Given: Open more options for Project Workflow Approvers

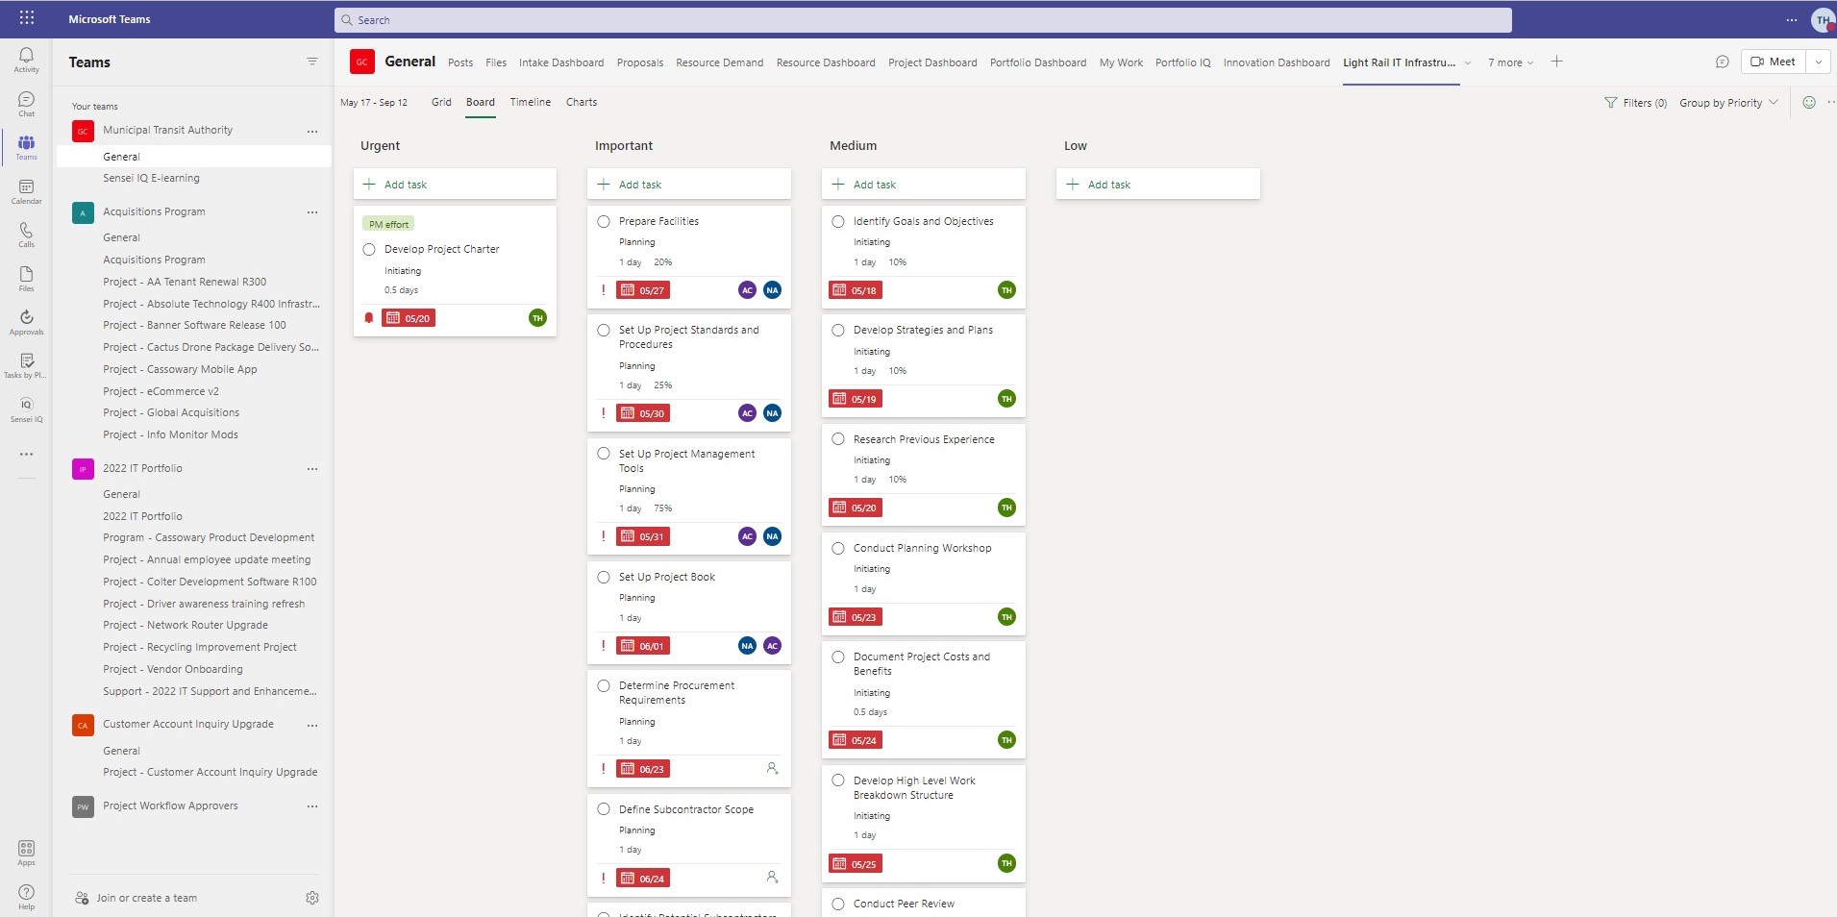Looking at the screenshot, I should coord(312,806).
